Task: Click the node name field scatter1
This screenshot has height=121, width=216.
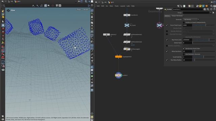Action: point(188,9)
